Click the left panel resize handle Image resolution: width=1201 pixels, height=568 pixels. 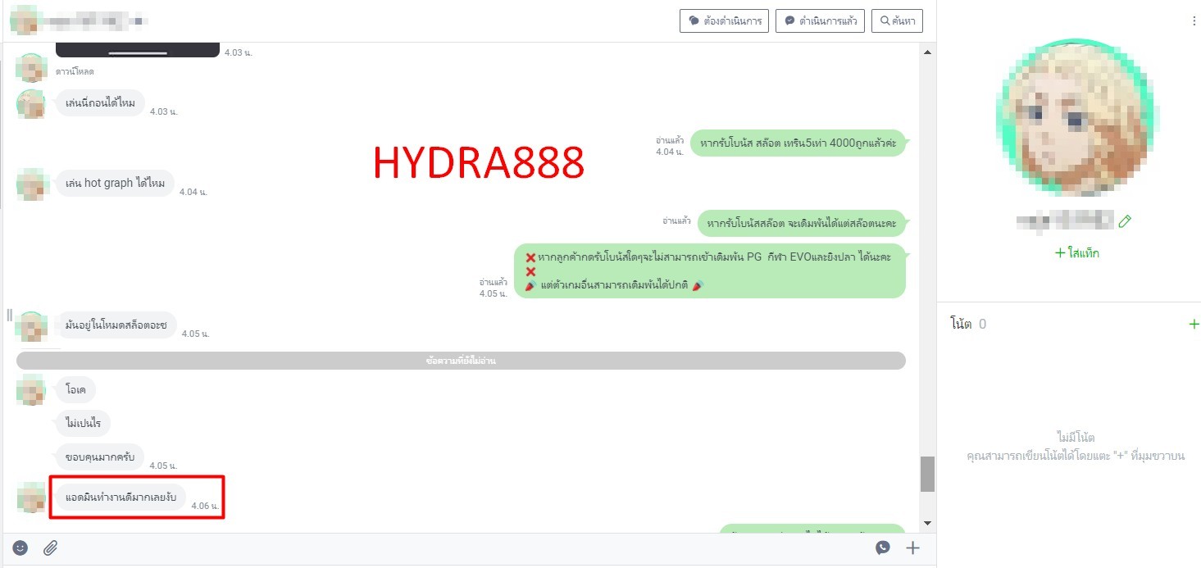click(x=10, y=315)
